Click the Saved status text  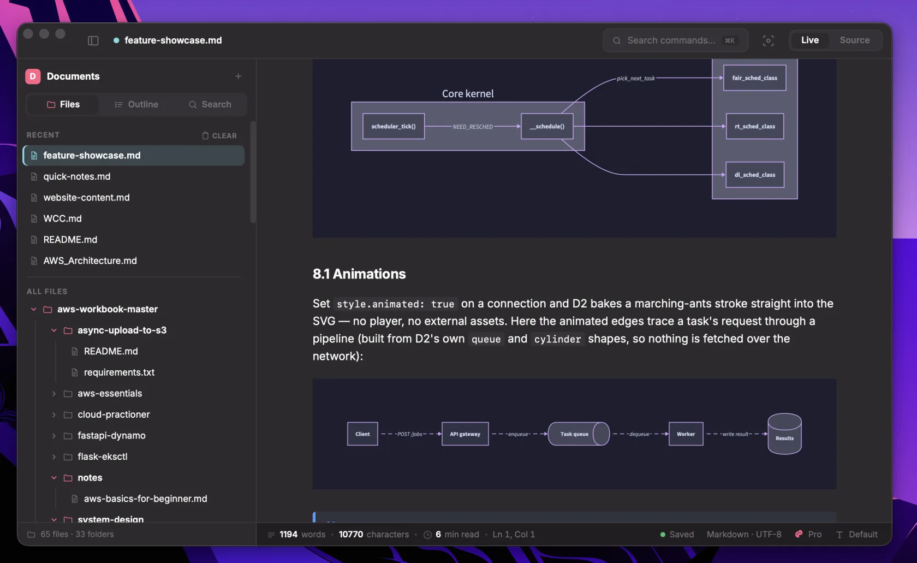681,535
